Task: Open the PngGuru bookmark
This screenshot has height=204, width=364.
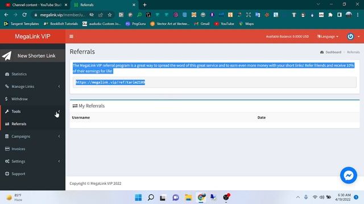Action: (136, 24)
